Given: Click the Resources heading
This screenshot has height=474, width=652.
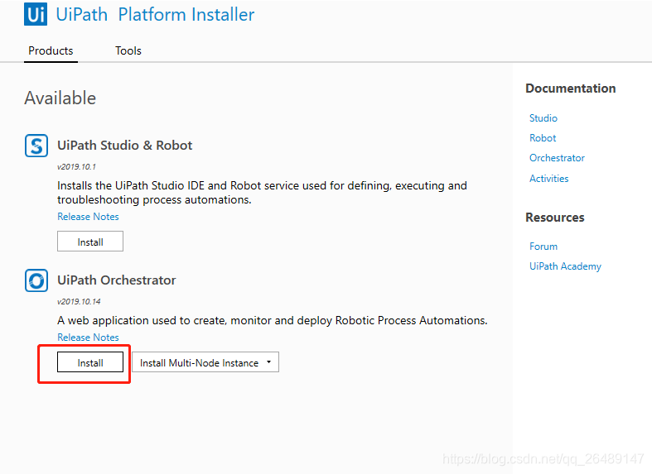Looking at the screenshot, I should tap(555, 218).
